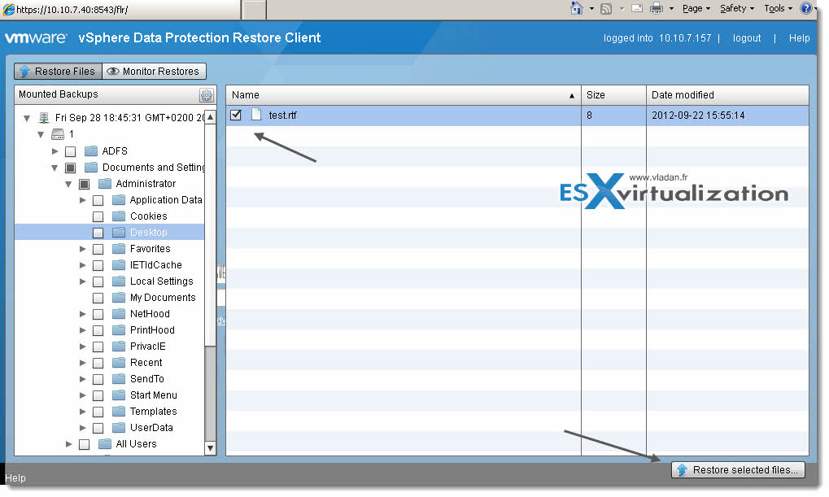The width and height of the screenshot is (829, 497).
Task: Open the Home button dropdown arrow
Action: 591,8
